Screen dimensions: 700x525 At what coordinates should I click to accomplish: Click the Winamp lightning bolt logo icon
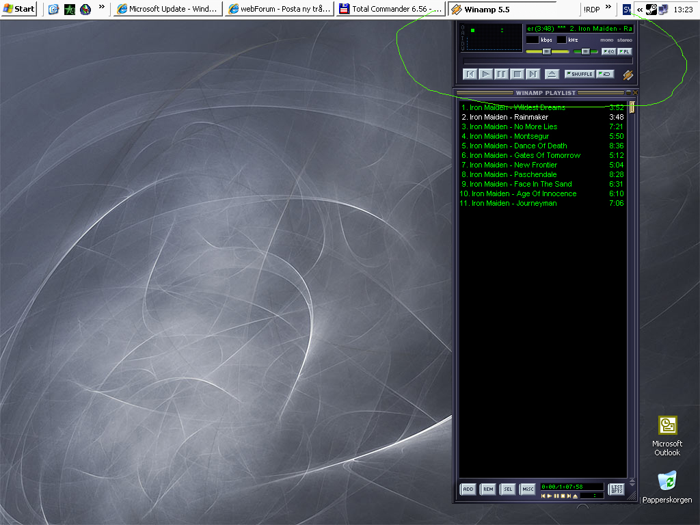(x=628, y=75)
